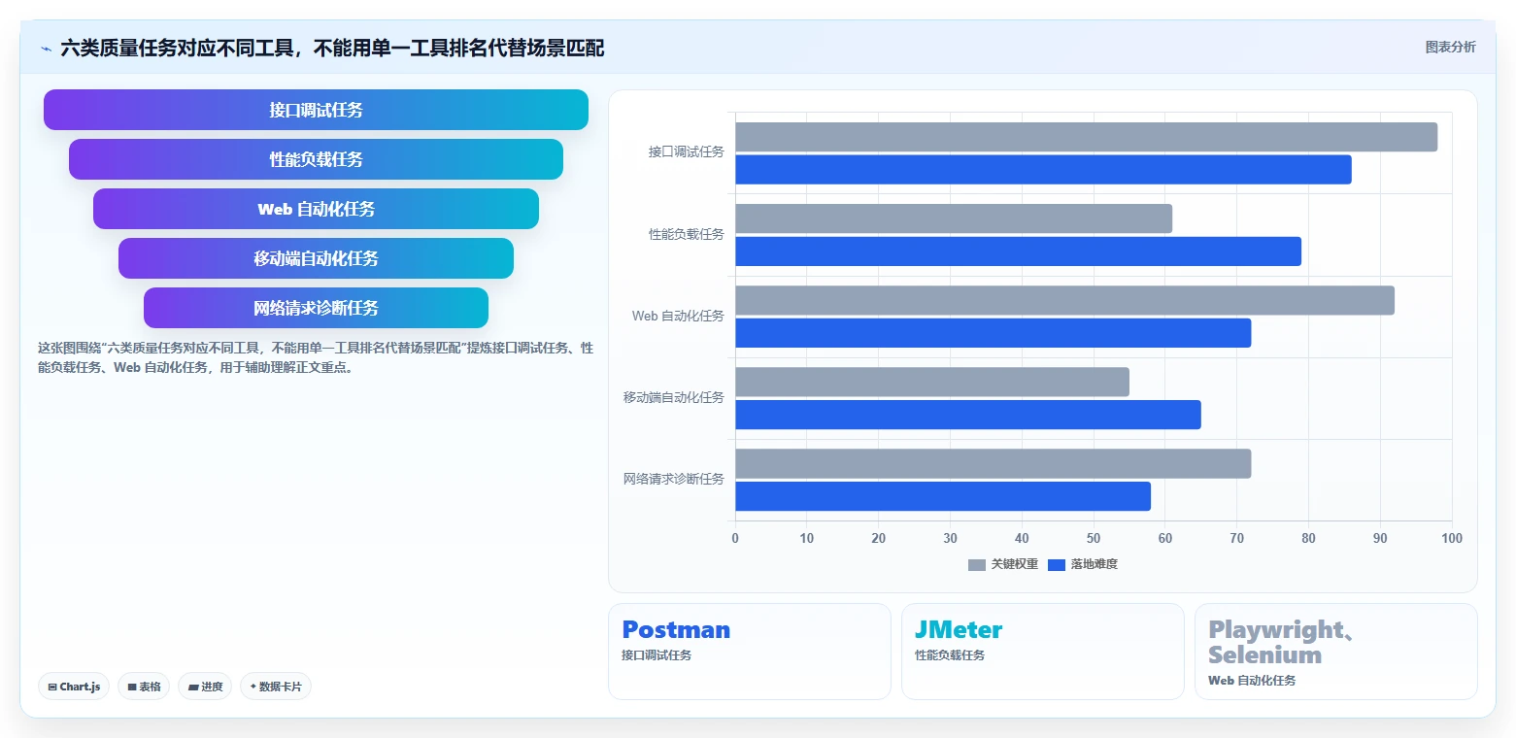Viewport: 1516px width, 738px height.
Task: Click the header title 六类质量任务对应不同工具
Action: (x=332, y=48)
